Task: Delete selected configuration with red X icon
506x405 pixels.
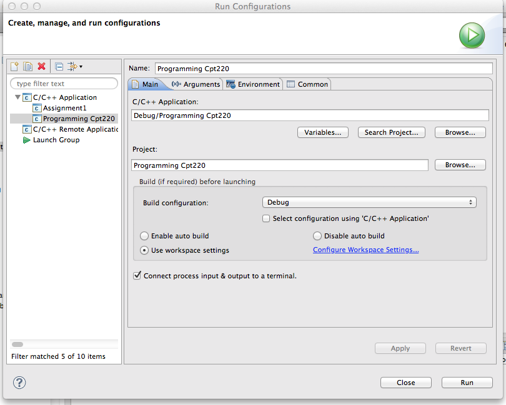Action: tap(42, 66)
